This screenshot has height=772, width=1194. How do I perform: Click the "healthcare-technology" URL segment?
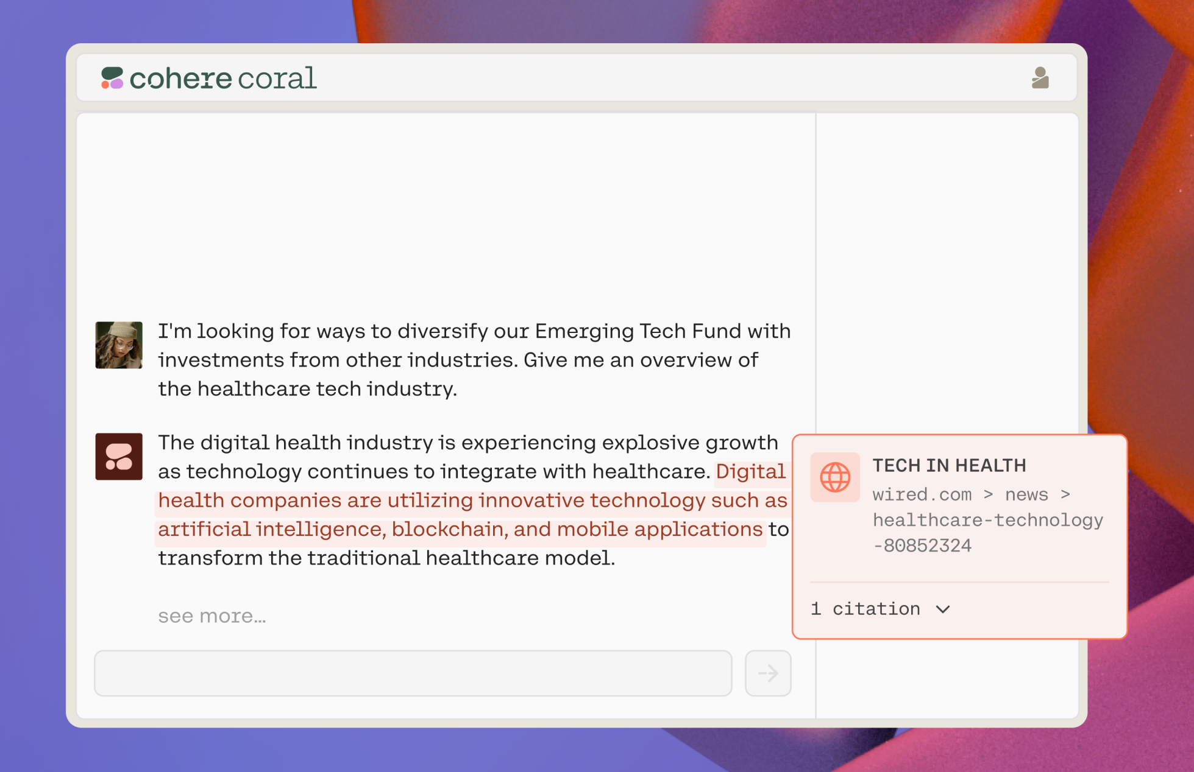987,520
